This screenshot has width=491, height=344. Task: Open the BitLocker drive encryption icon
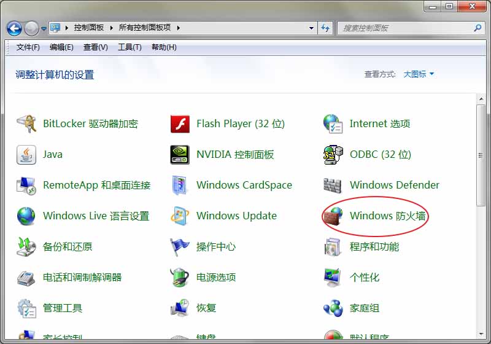pos(26,123)
